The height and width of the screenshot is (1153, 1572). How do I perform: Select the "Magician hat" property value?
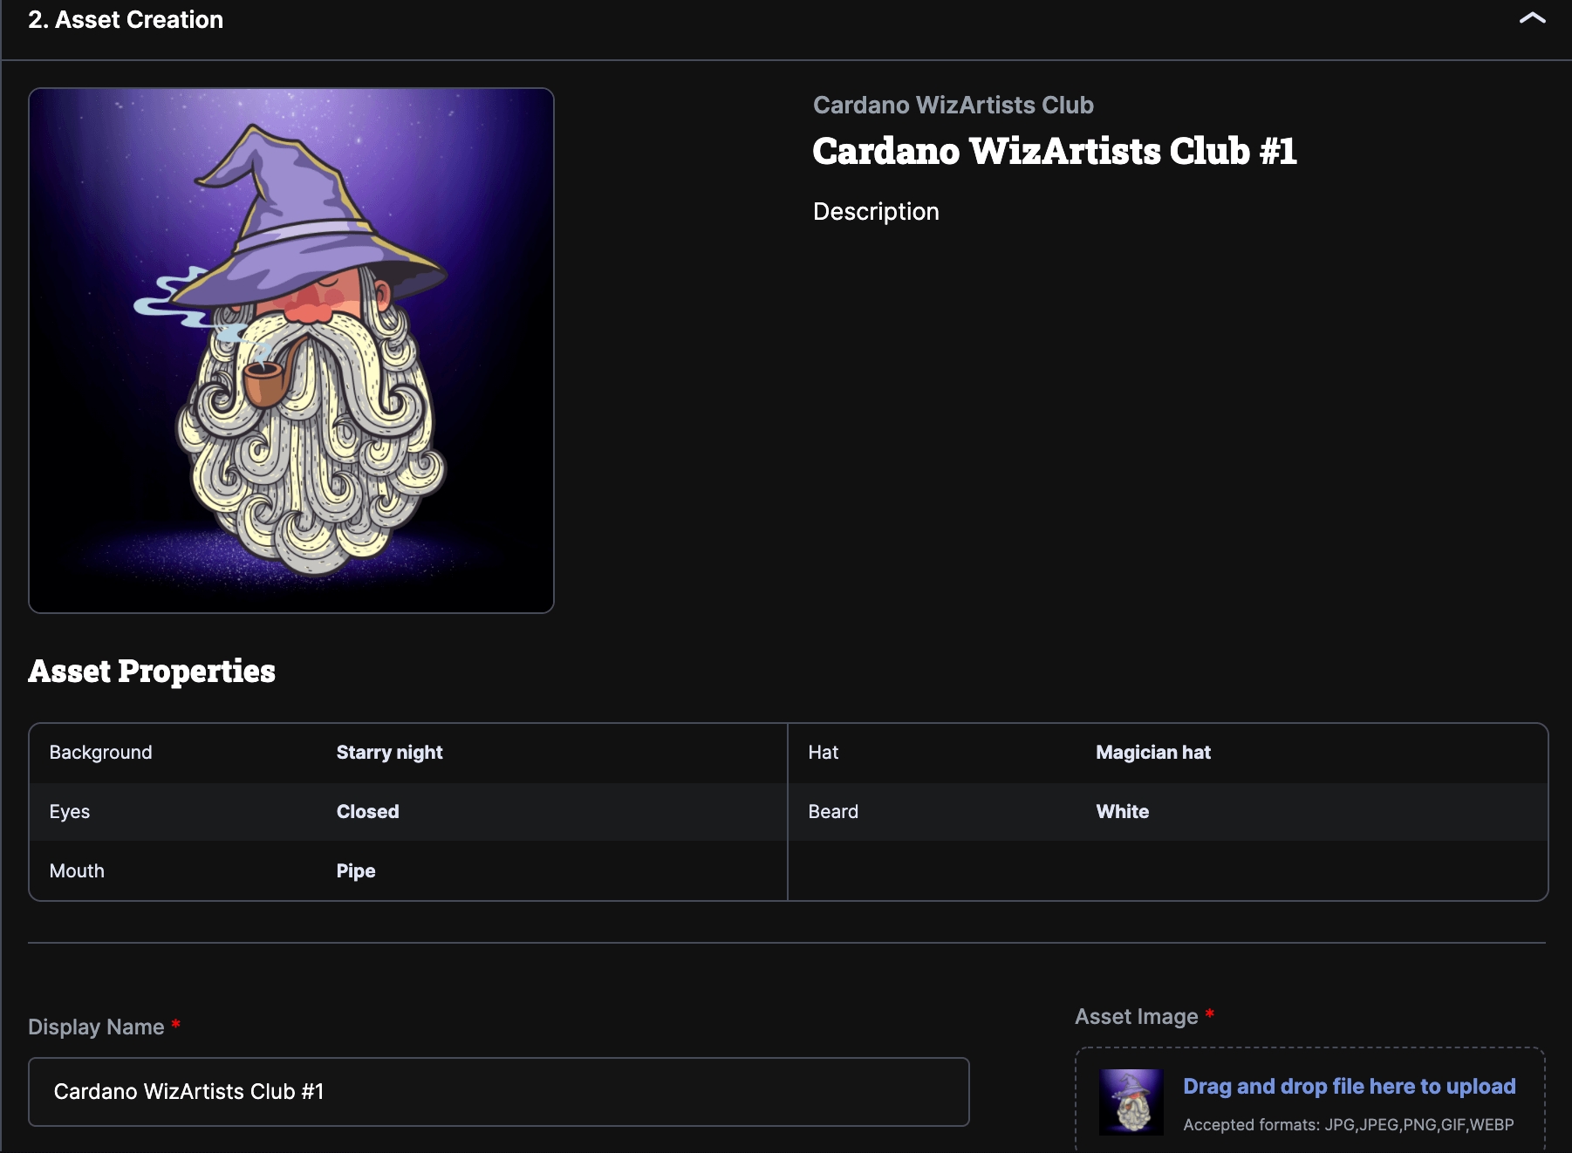1152,753
